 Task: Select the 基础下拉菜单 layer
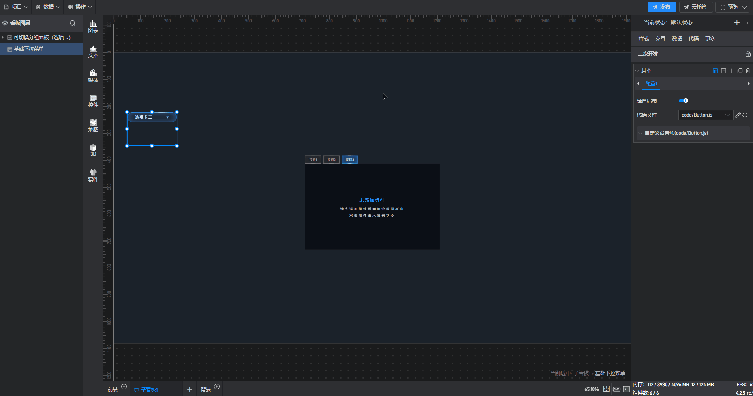tap(29, 49)
